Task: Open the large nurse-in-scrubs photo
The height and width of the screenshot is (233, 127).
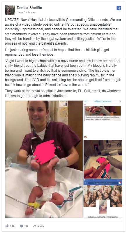Action: [44, 159]
